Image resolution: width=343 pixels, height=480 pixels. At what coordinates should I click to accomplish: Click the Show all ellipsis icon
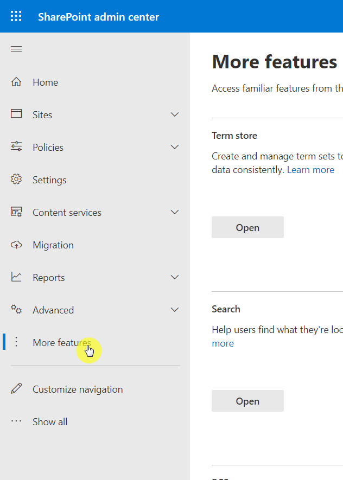click(x=16, y=421)
